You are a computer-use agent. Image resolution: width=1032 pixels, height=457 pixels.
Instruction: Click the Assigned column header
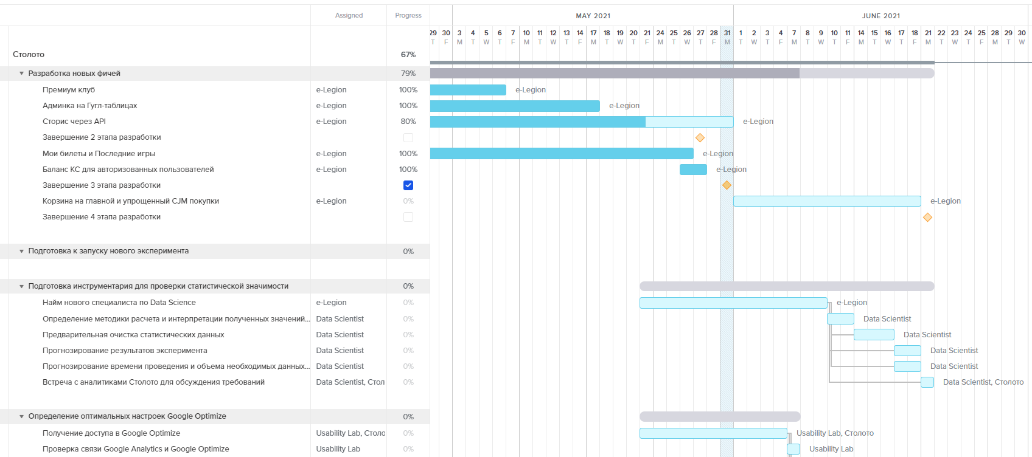coord(349,15)
